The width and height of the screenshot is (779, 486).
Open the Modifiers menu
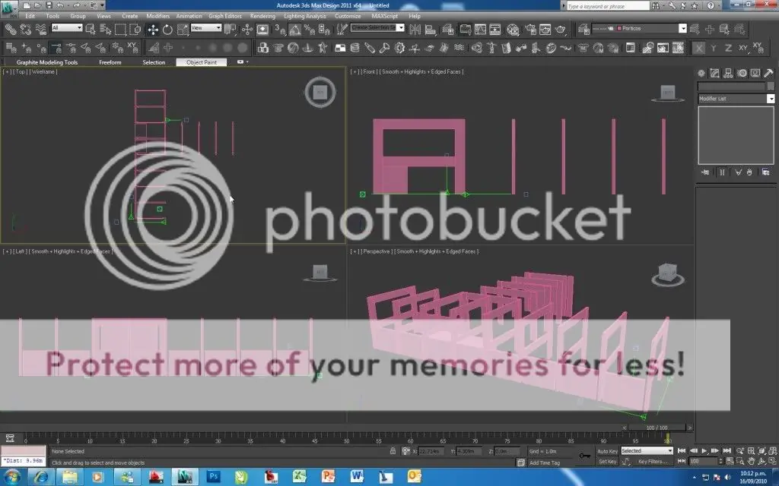(158, 16)
